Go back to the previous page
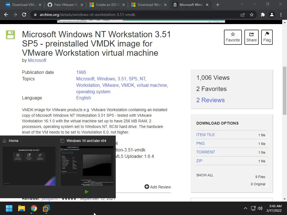Image resolution: width=287 pixels, height=215 pixels. (6, 15)
